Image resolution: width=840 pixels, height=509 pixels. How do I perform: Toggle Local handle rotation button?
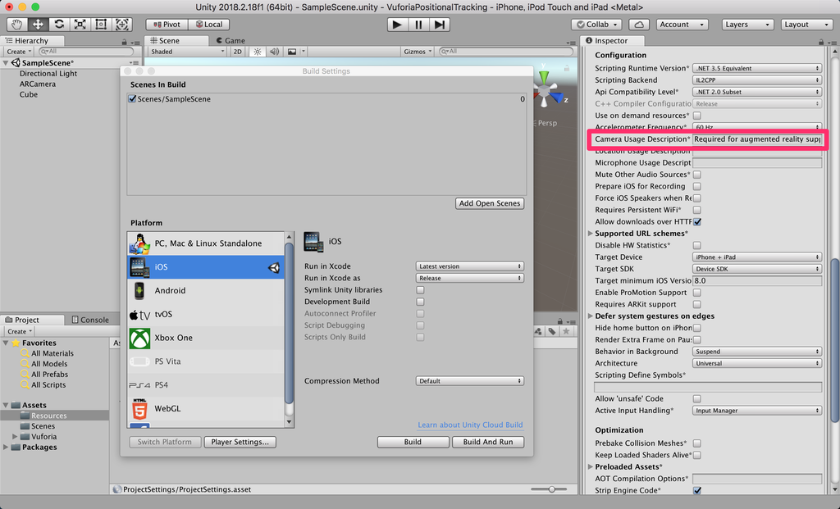[x=209, y=24]
